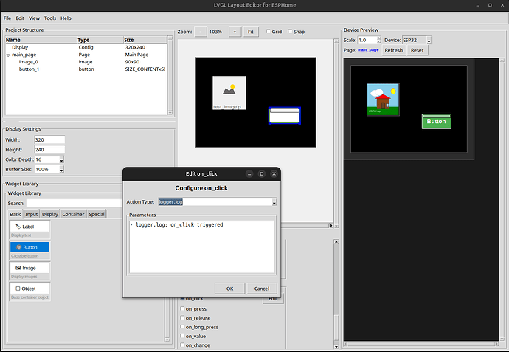This screenshot has width=509, height=352.
Task: Expand the Color Depth dropdown
Action: tap(61, 159)
